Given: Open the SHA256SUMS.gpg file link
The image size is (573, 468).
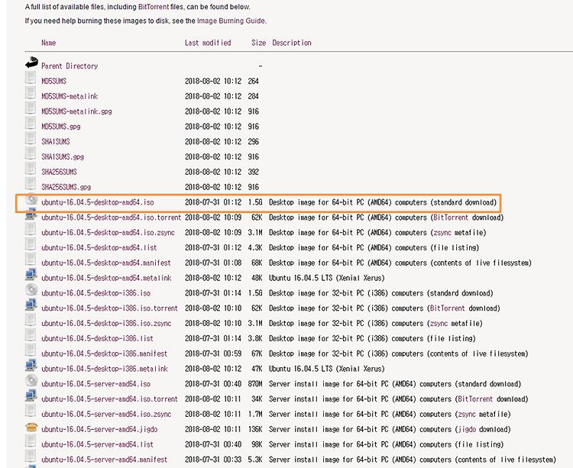Looking at the screenshot, I should pos(66,187).
